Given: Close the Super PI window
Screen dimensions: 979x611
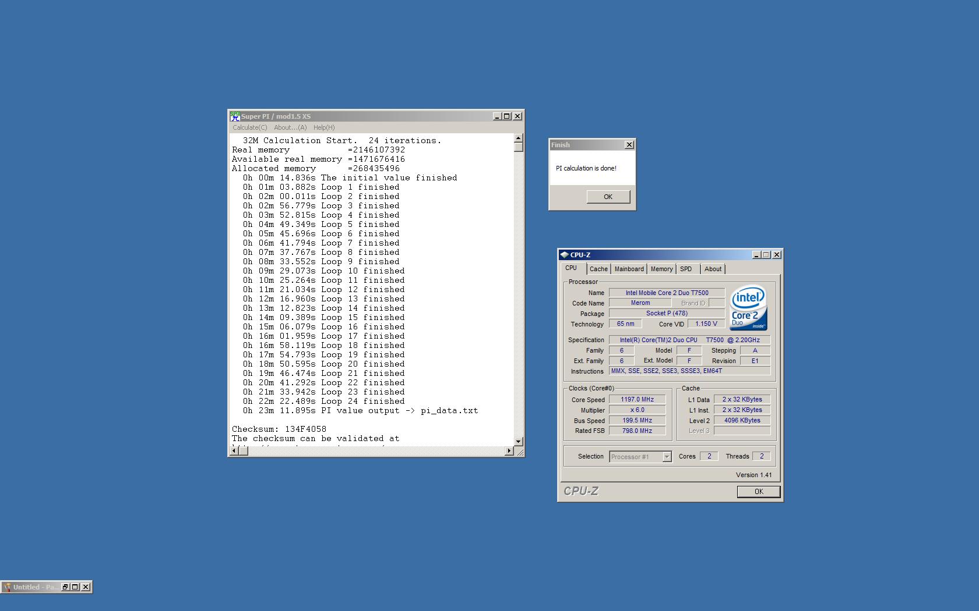Looking at the screenshot, I should coord(517,116).
